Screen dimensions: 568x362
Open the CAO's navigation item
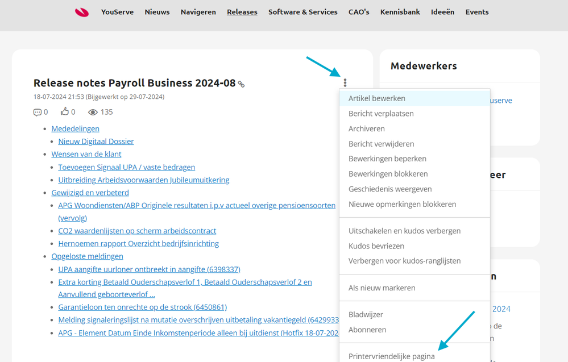click(x=359, y=12)
